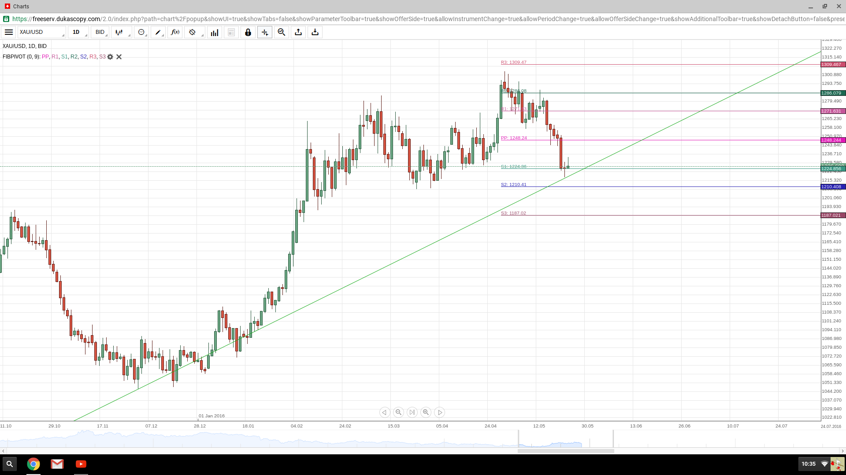The width and height of the screenshot is (846, 475).
Task: Expand the 1D period selector
Action: pyautogui.click(x=78, y=32)
